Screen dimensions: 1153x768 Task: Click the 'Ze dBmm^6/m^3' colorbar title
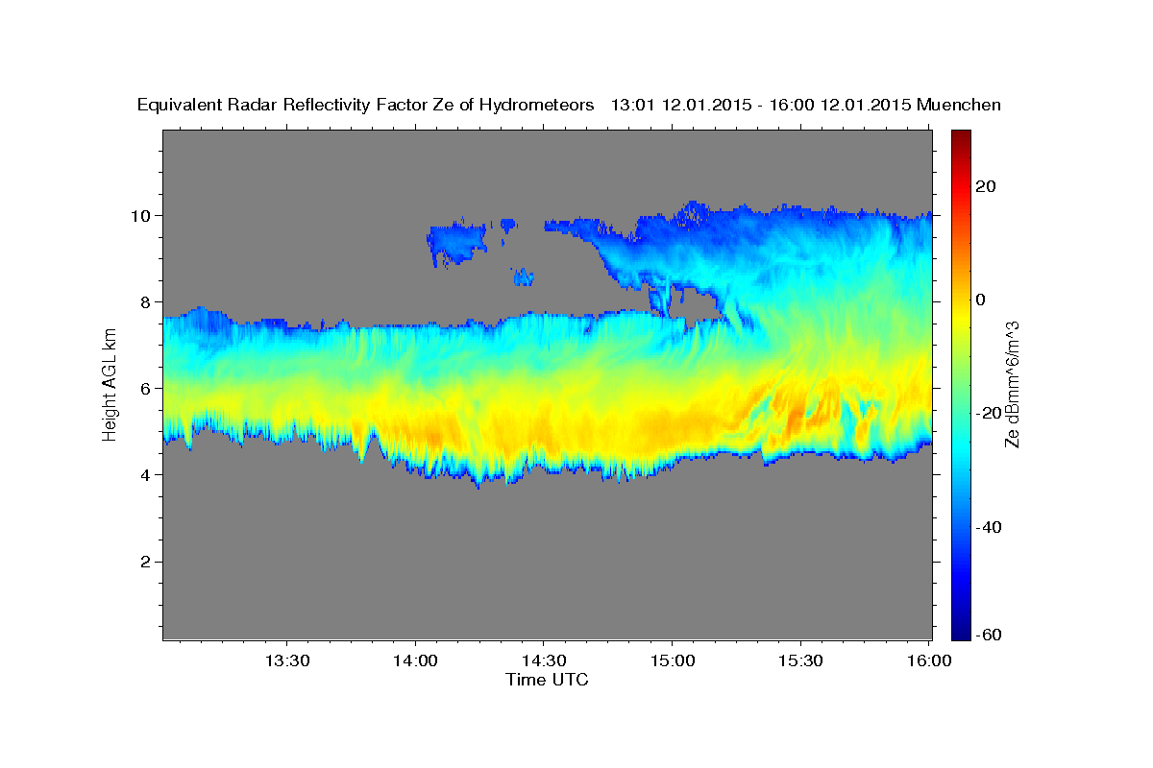click(x=1012, y=385)
